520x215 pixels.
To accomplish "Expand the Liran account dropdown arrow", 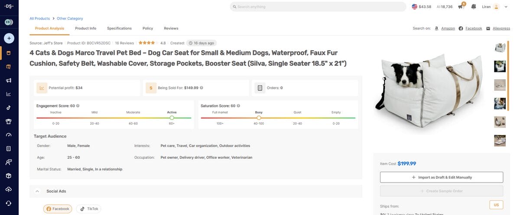I will point(506,7).
